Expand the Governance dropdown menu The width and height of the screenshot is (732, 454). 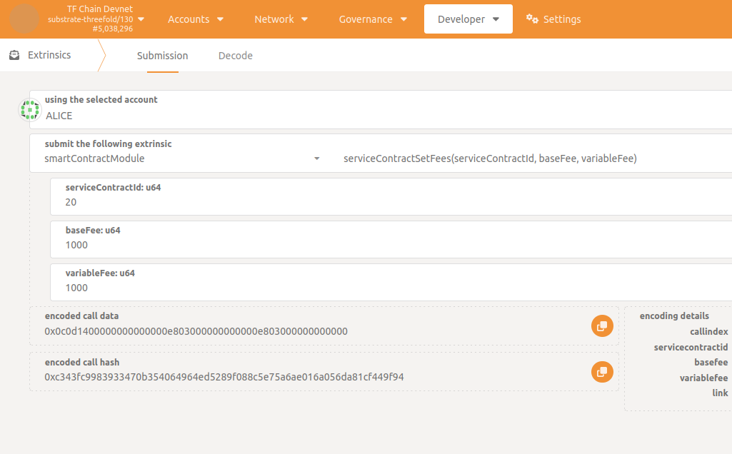[x=373, y=19]
